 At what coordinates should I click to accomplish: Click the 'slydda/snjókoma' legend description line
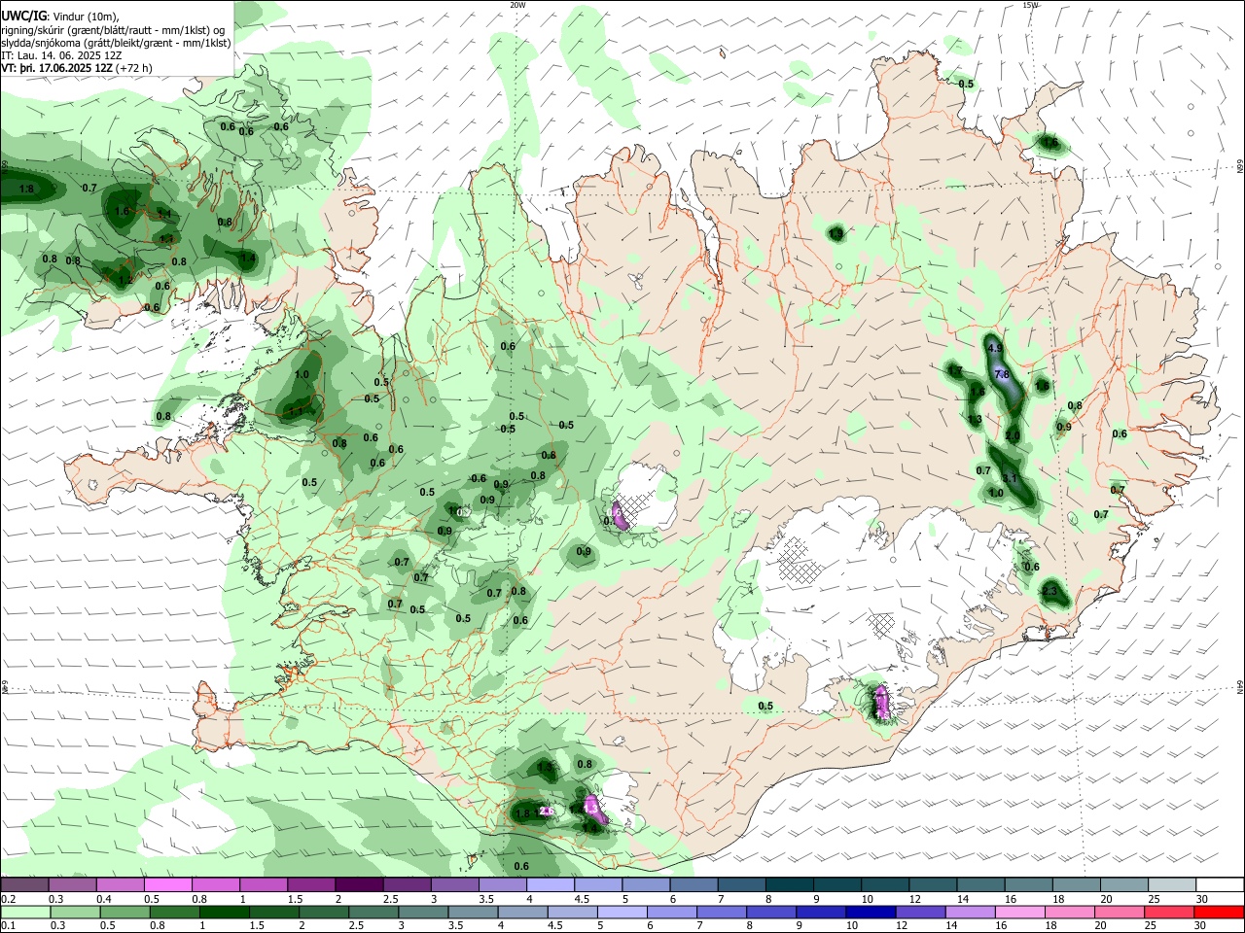(116, 43)
